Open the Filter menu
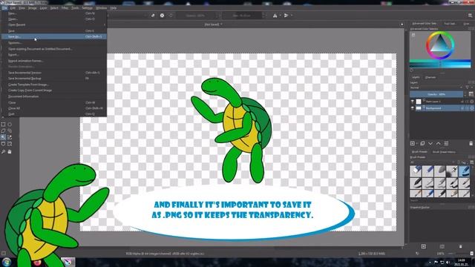Viewport: 475px width, 267px height. 65,8
